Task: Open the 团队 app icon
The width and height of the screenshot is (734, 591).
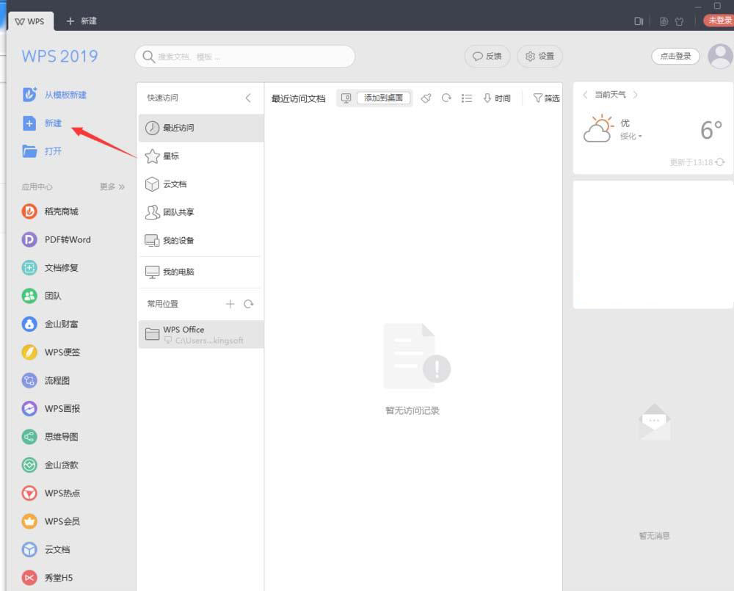Action: pyautogui.click(x=29, y=296)
